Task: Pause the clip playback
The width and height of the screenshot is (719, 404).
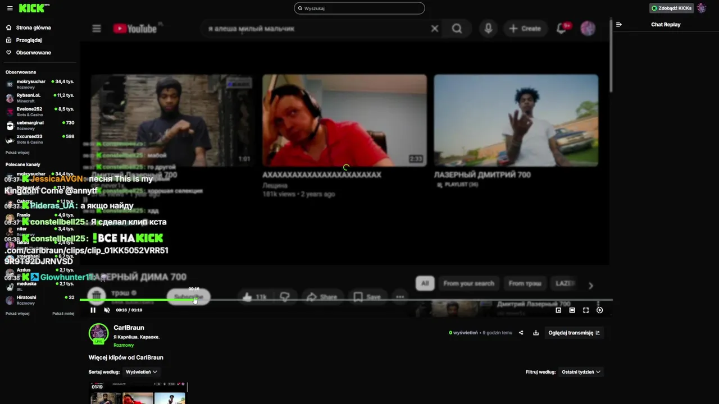Action: click(93, 310)
